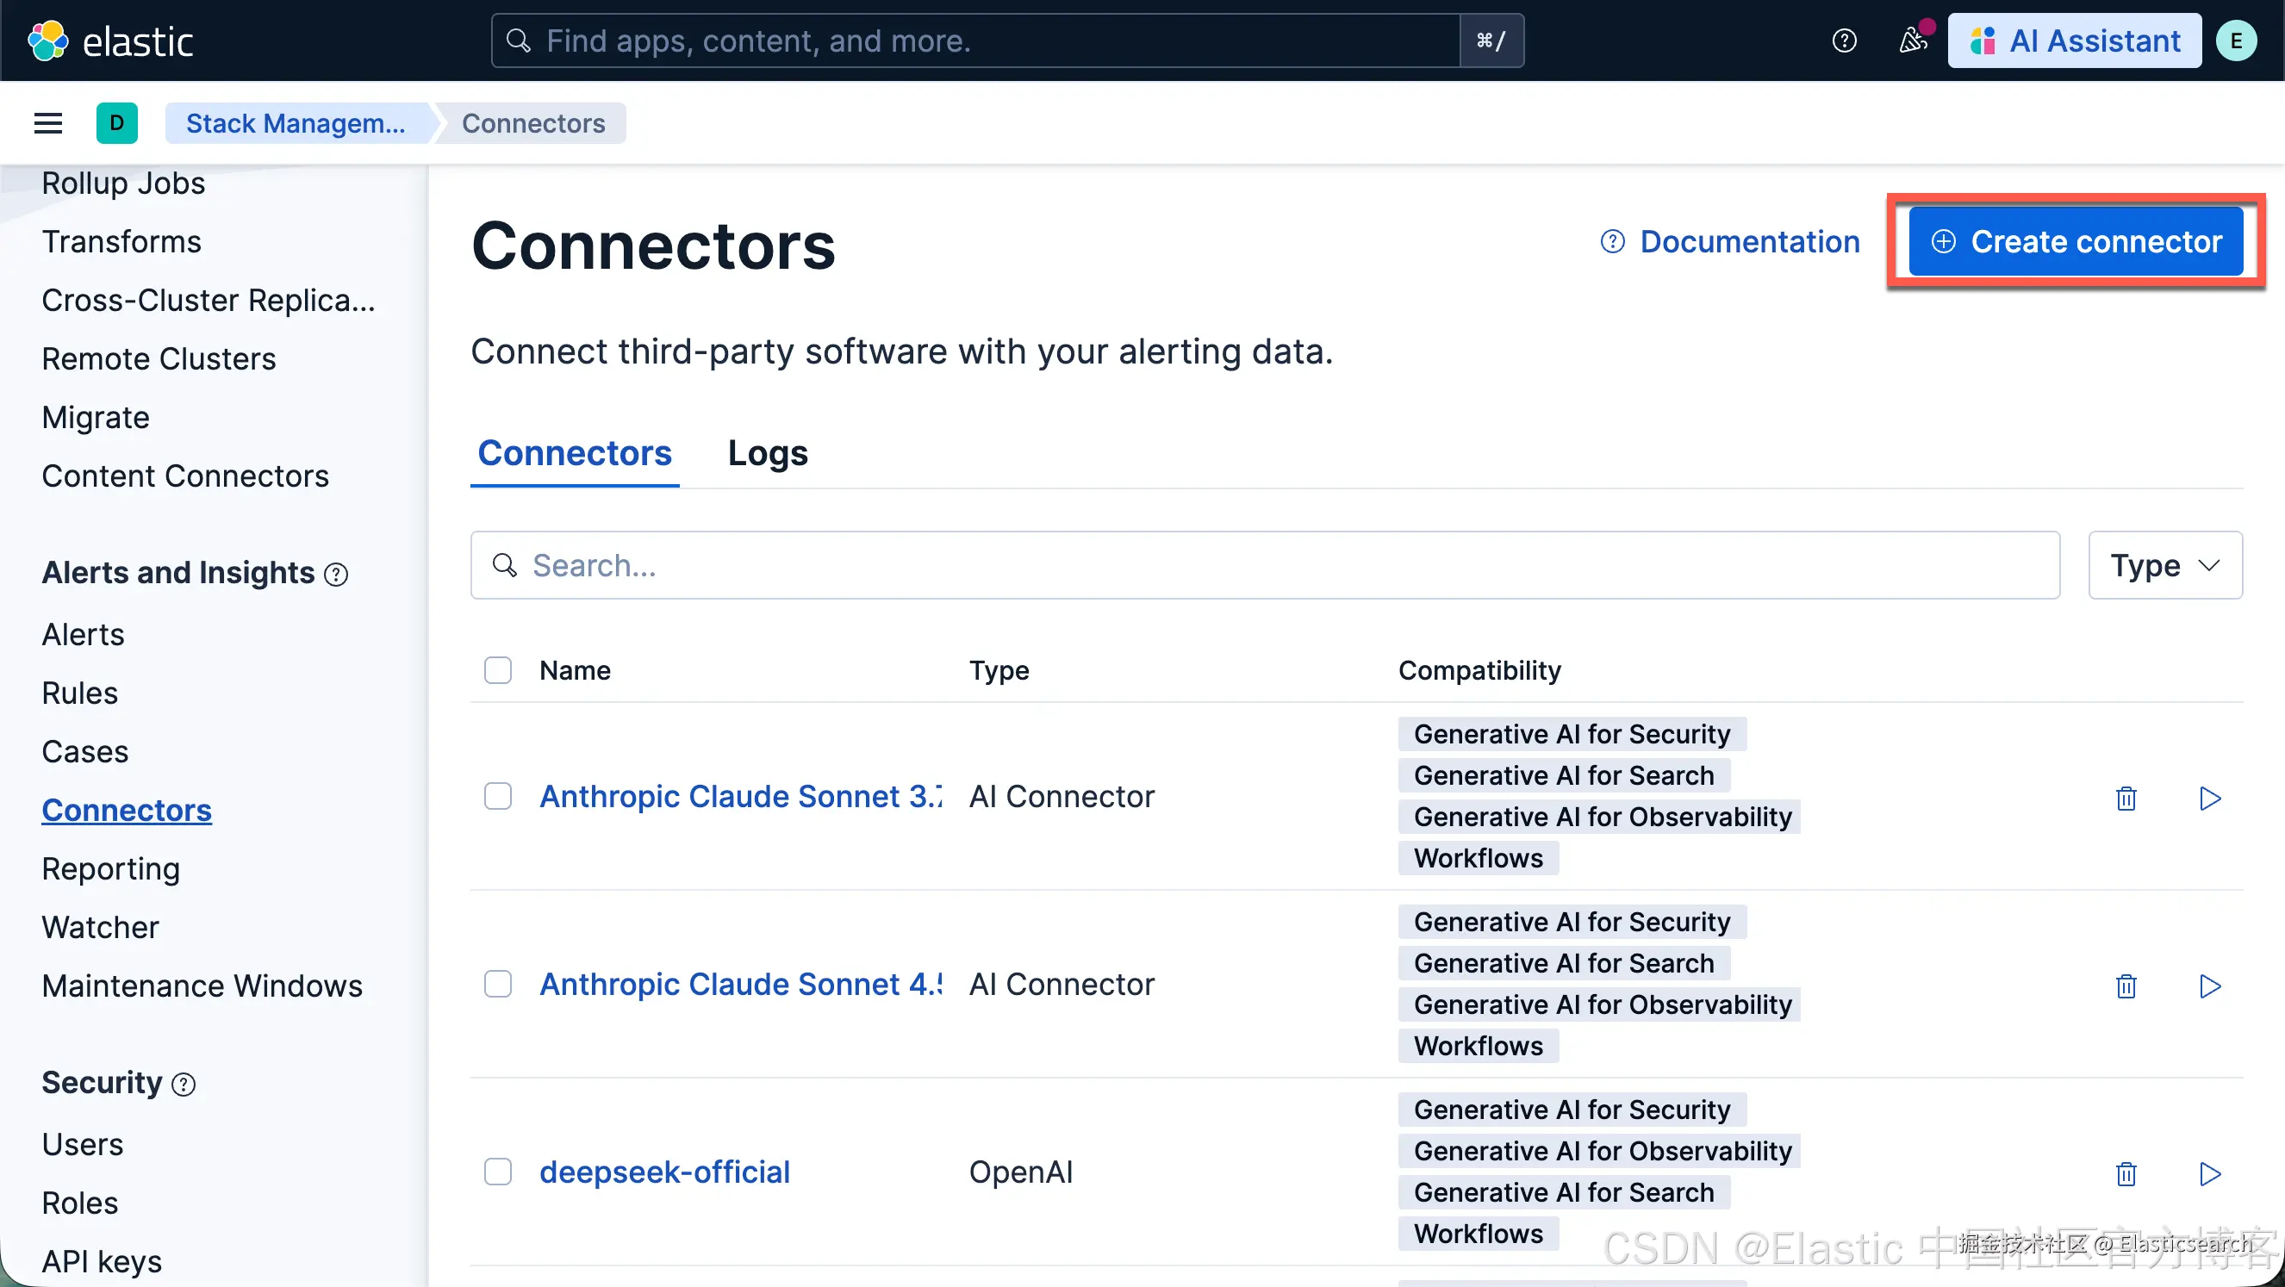Open the Type filter dropdown
The height and width of the screenshot is (1287, 2285).
point(2164,566)
